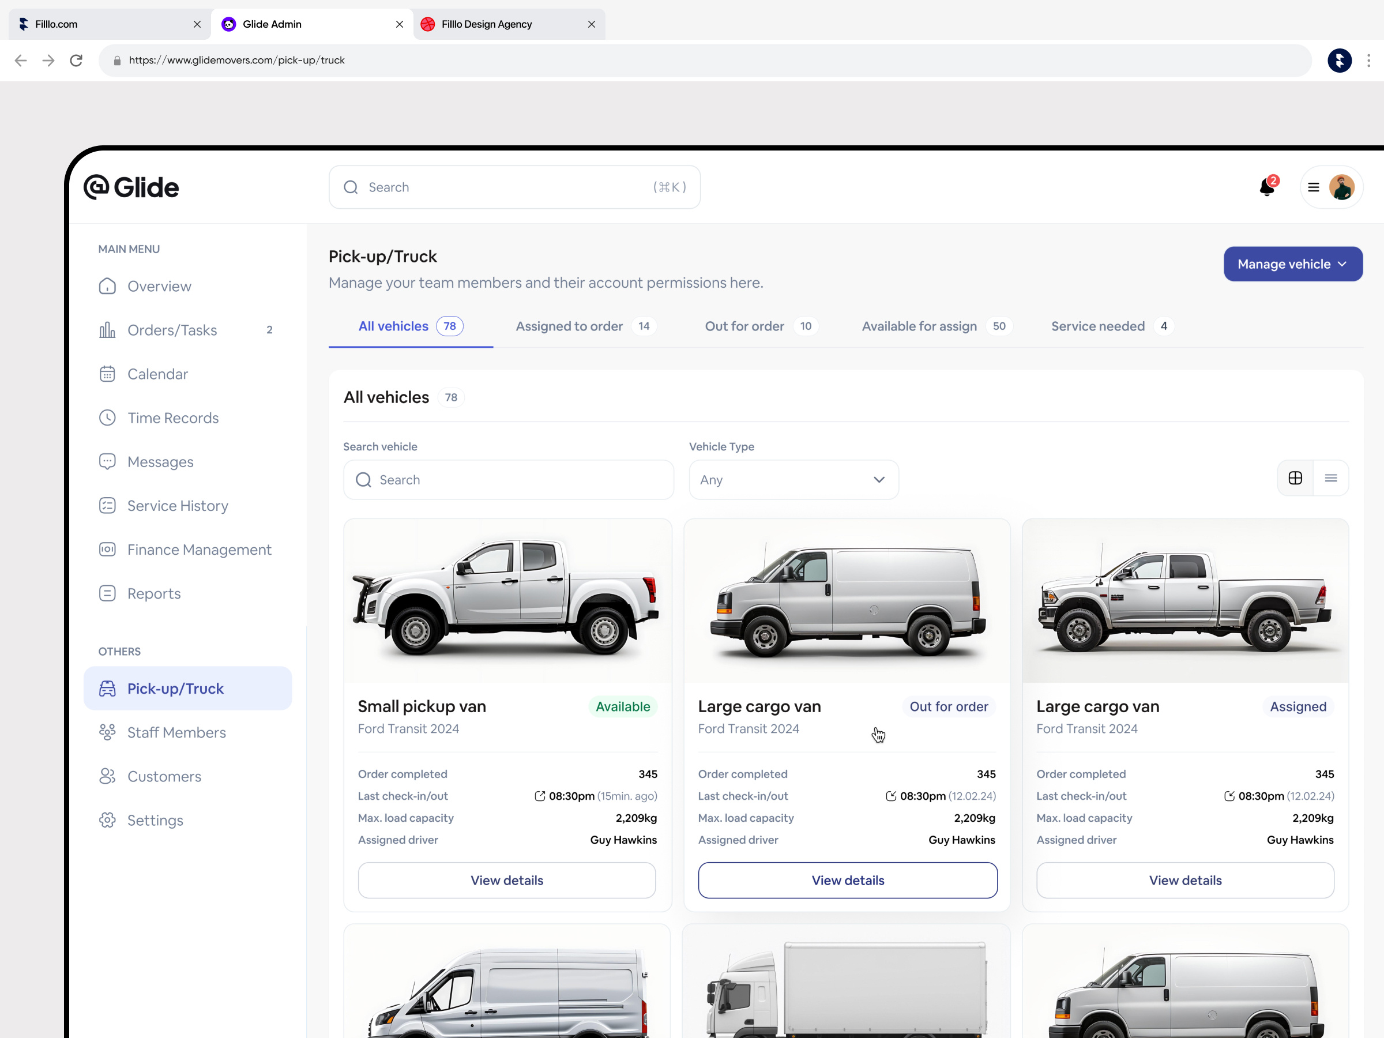1384x1038 pixels.
Task: Open the Messages panel
Action: click(160, 462)
